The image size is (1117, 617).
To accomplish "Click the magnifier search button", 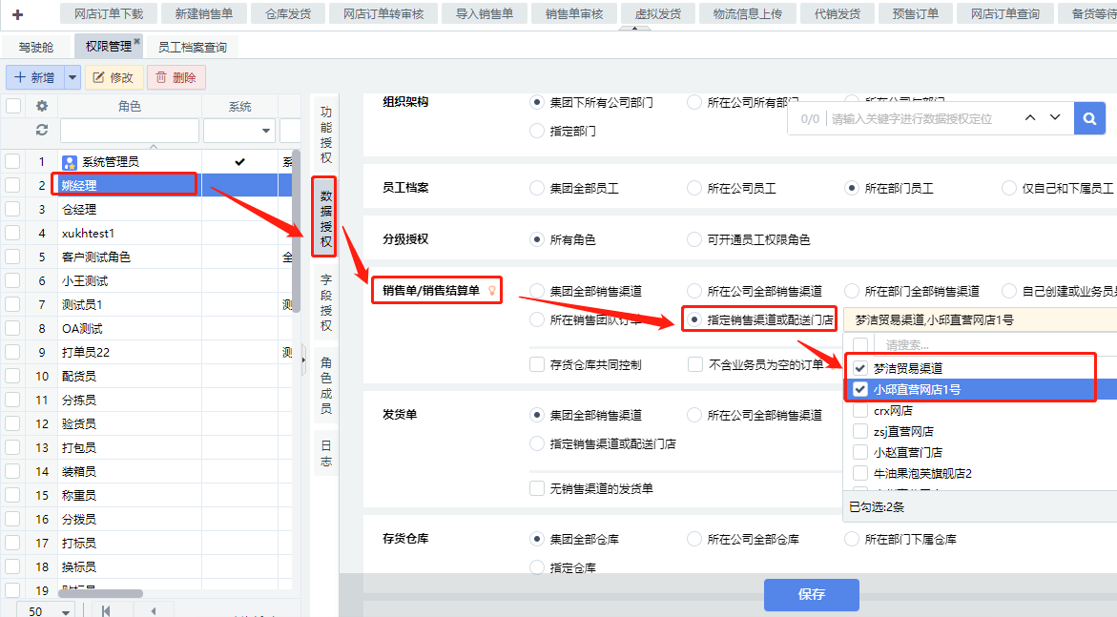I will (x=1088, y=118).
